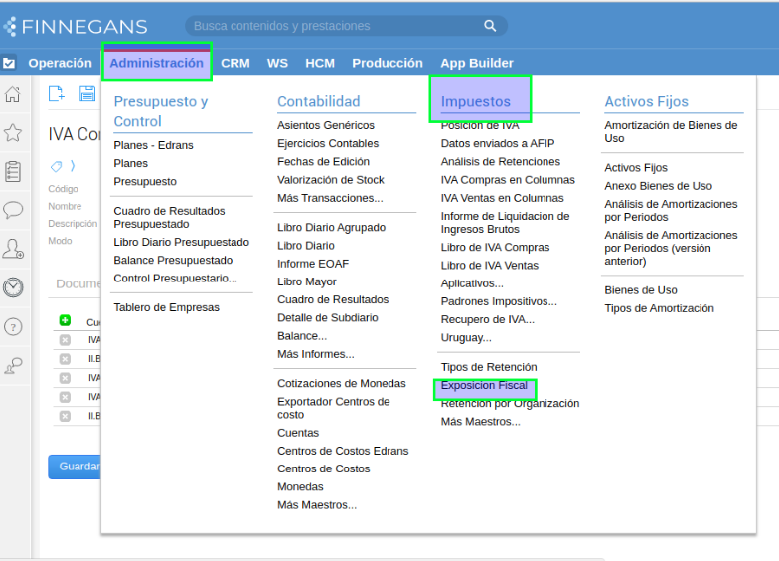Open the Administración menu
This screenshot has width=779, height=561.
(157, 64)
